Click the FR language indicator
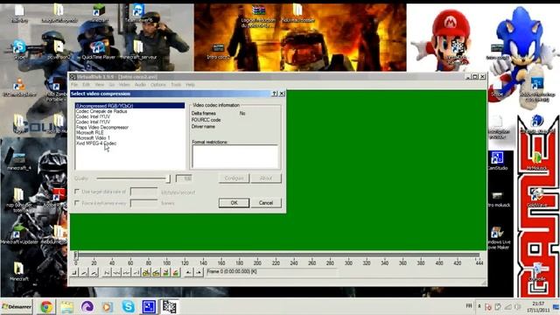Screen dimensions: 560x315 (x=469, y=305)
